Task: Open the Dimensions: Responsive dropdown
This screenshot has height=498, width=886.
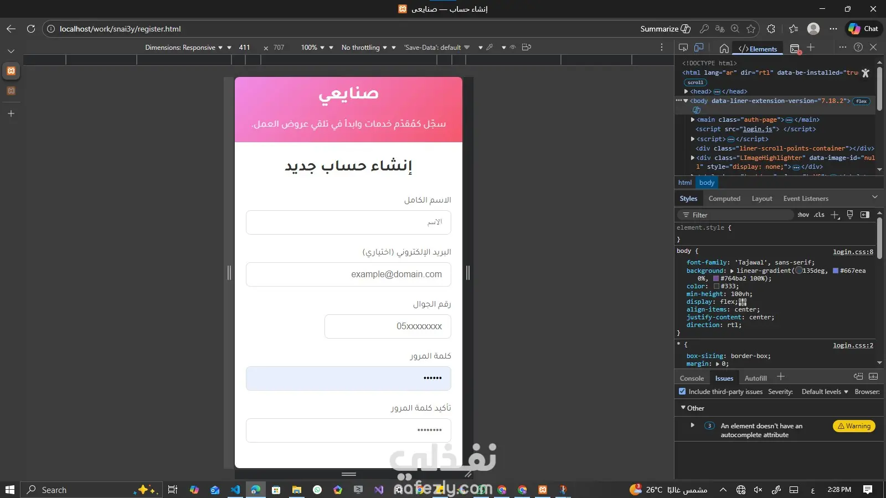Action: coord(184,48)
